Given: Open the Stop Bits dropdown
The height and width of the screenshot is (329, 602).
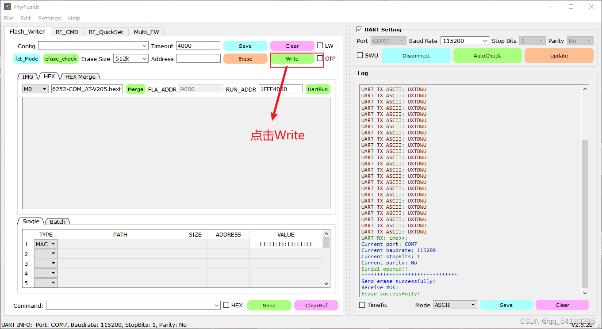Looking at the screenshot, I should click(x=533, y=41).
